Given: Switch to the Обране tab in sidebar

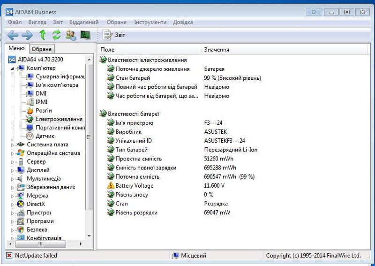Looking at the screenshot, I should [42, 49].
